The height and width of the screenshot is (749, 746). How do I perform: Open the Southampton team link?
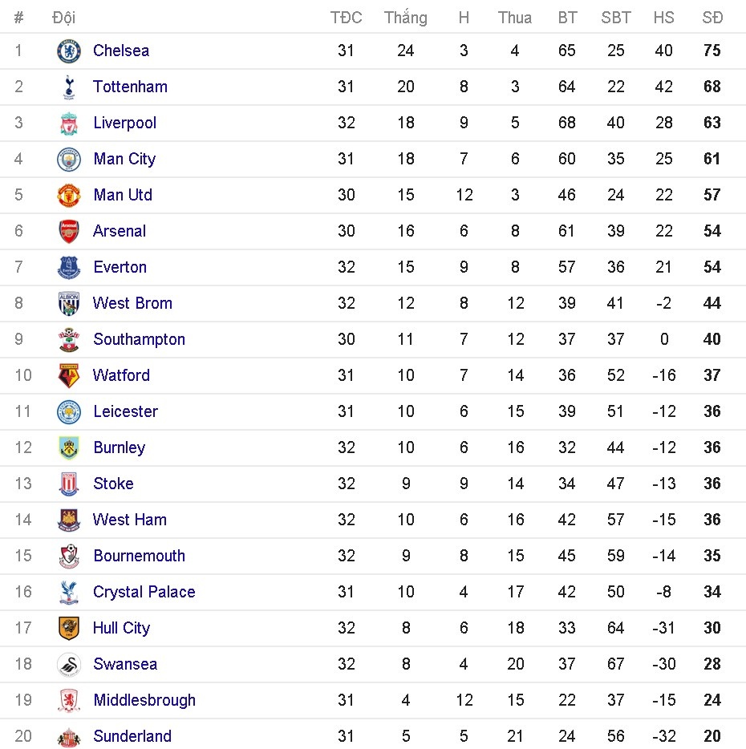click(x=139, y=339)
